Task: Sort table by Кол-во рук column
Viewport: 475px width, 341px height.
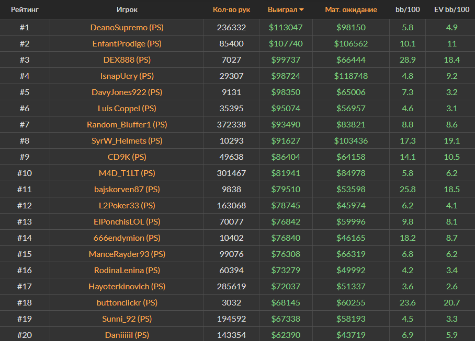Action: tap(231, 9)
